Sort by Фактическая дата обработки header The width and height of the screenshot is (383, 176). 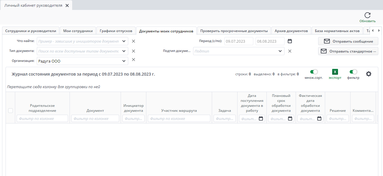[x=310, y=103]
